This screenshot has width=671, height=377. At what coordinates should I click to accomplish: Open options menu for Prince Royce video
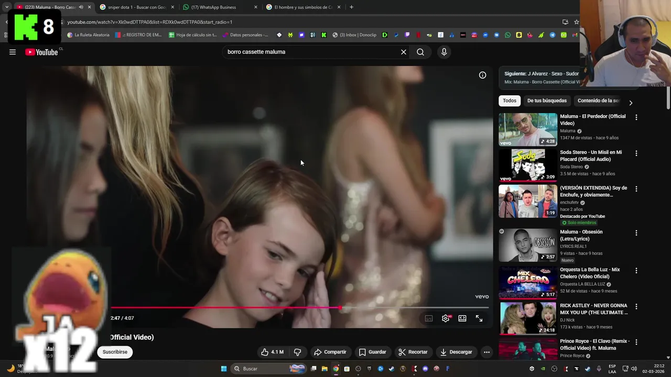click(636, 342)
